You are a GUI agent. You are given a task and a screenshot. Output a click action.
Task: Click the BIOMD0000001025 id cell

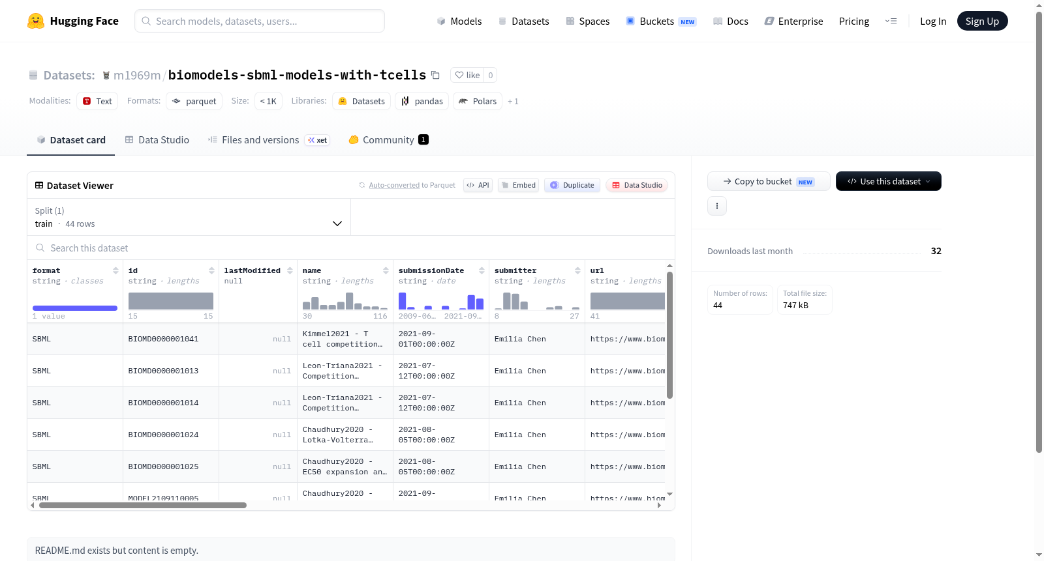(171, 467)
